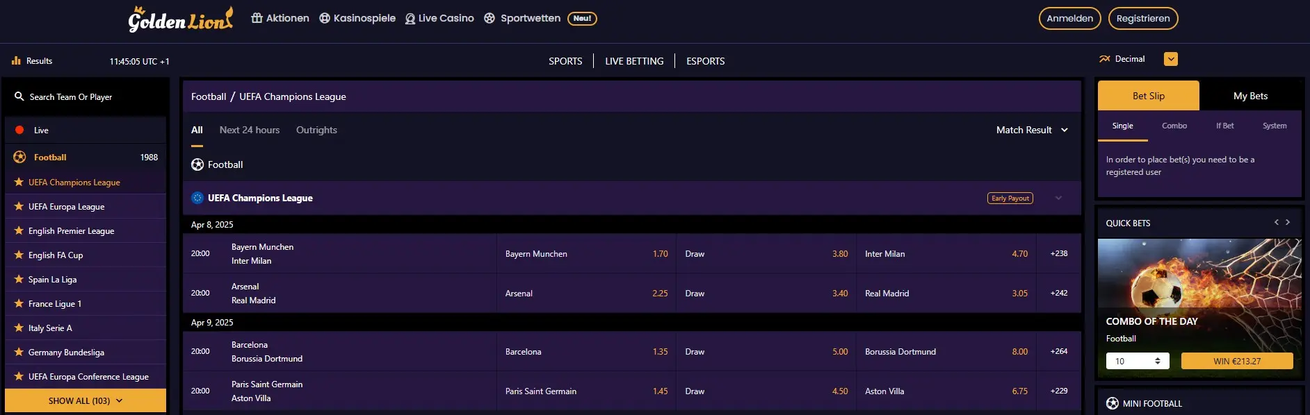Screen dimensions: 1310x415
Task: Show next quick bet
Action: [x=1288, y=222]
